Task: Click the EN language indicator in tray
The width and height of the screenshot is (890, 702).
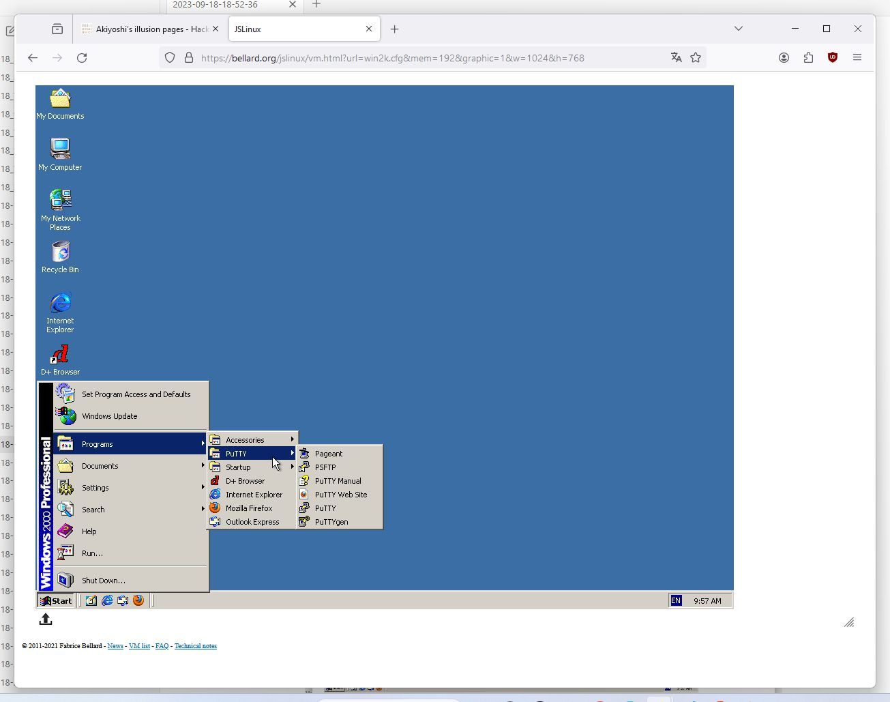Action: (676, 601)
